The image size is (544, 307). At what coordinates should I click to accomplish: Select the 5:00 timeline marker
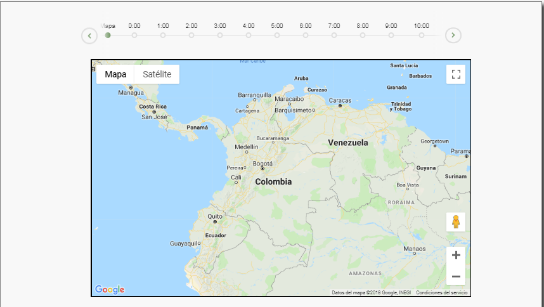click(x=277, y=35)
